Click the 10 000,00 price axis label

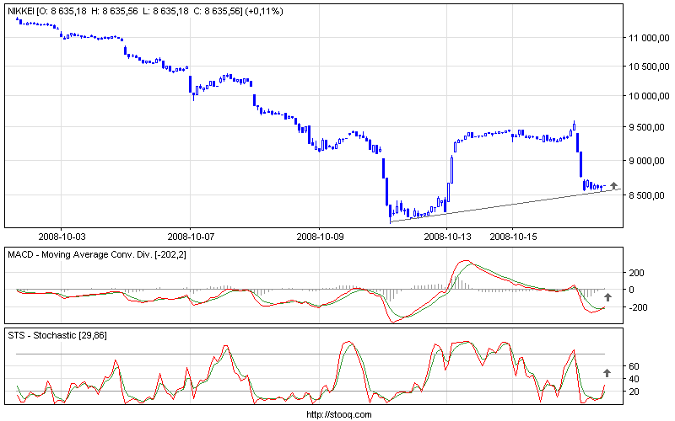click(649, 96)
